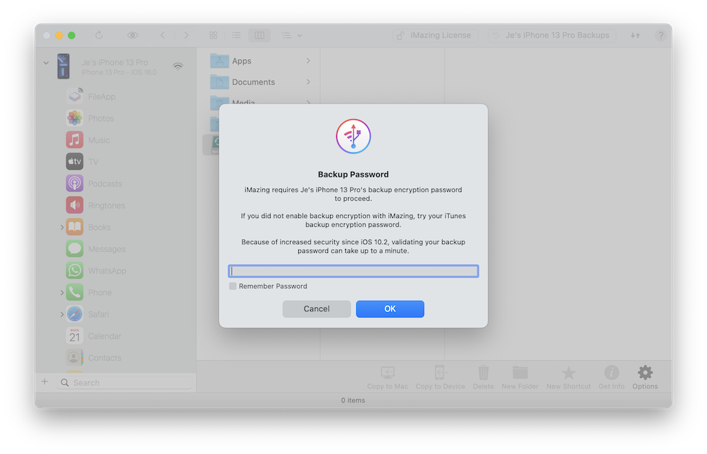Screen dimensions: 707x454
Task: Expand the Books tree item
Action: coord(61,228)
